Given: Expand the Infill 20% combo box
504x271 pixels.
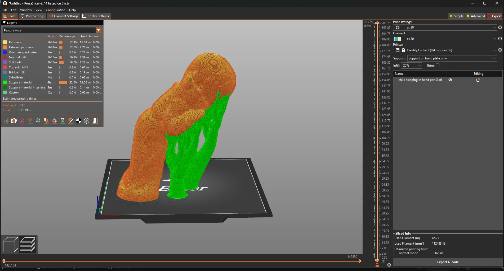Looking at the screenshot, I should [x=411, y=66].
